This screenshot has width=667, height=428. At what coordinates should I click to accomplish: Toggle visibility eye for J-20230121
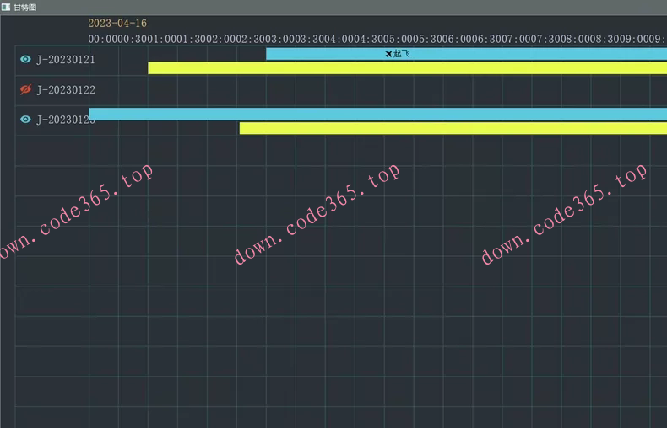25,59
